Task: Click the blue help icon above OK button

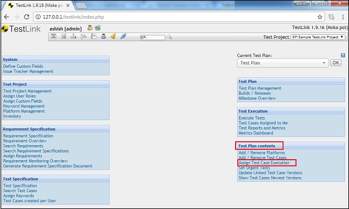Action: click(343, 55)
